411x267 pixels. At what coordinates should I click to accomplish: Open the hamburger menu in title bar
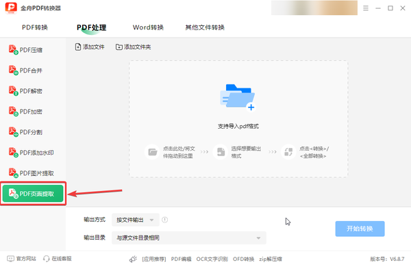366,8
